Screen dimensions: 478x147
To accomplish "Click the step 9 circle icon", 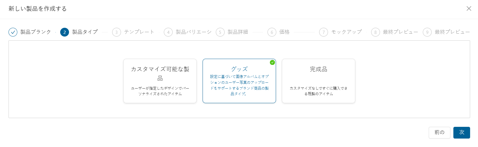I will [427, 32].
